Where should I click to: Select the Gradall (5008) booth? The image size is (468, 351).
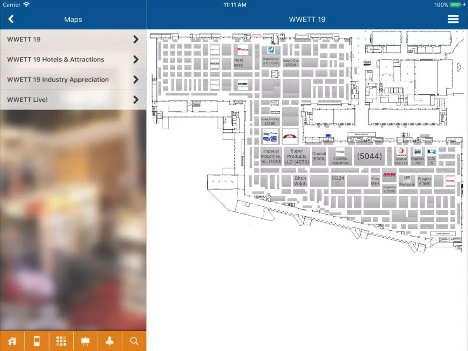click(x=319, y=156)
